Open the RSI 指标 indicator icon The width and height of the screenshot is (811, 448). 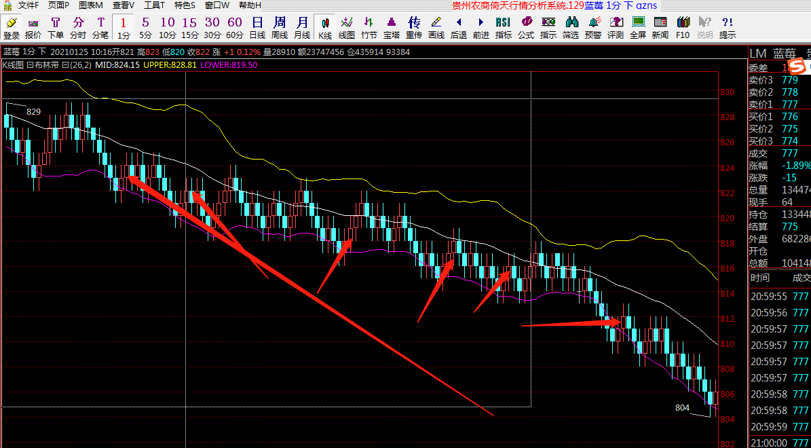[503, 28]
